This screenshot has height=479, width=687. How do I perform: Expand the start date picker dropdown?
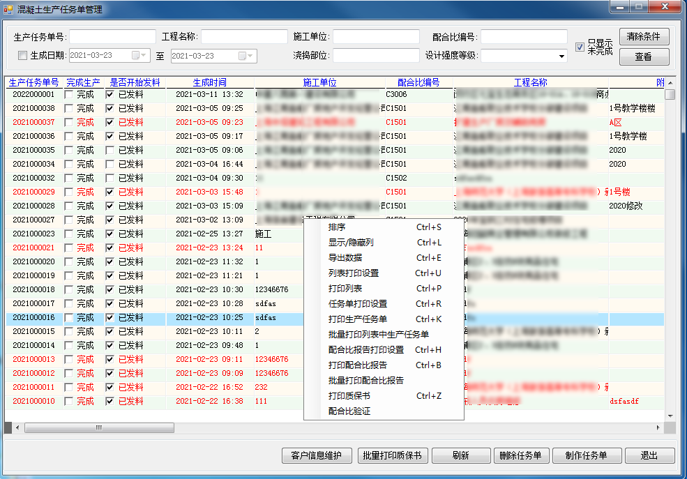pos(142,56)
